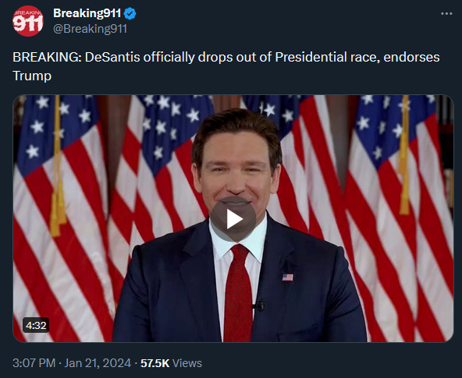The height and width of the screenshot is (378, 462).
Task: Click the red tie knot in video
Action: pos(240,253)
